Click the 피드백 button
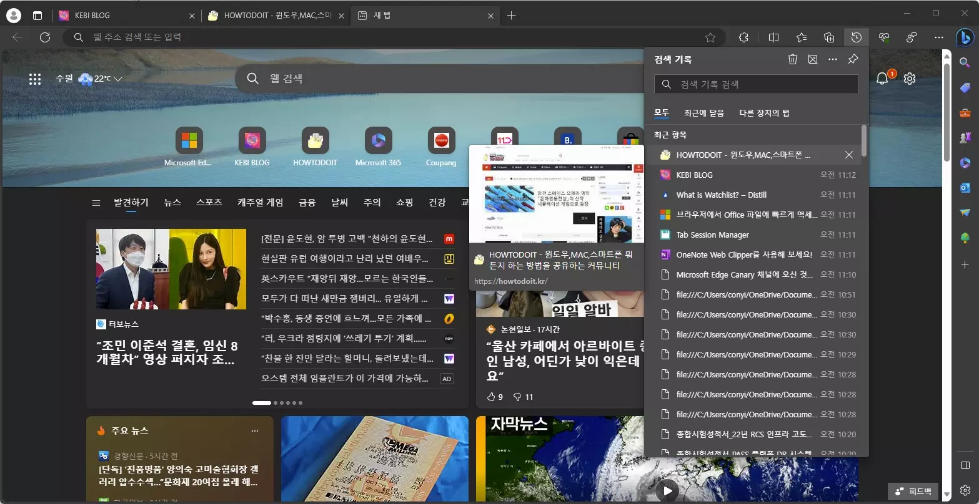The height and width of the screenshot is (504, 979). 913,491
